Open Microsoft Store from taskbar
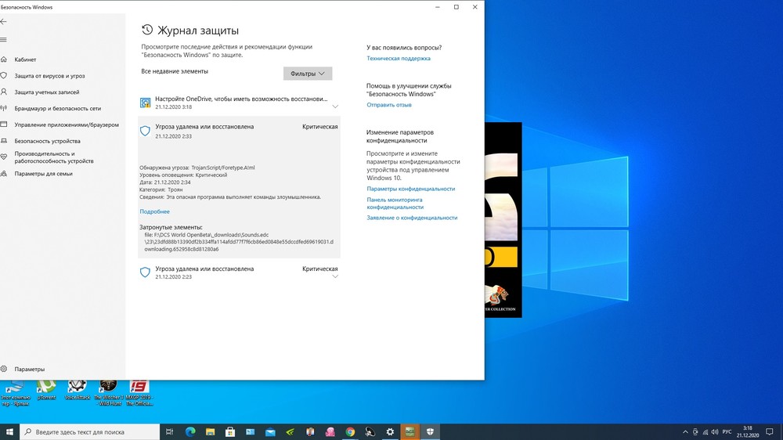This screenshot has width=783, height=440. click(230, 432)
